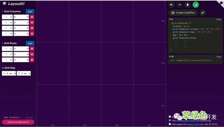Click the 'New Product!' text
The width and height of the screenshot is (224, 127).
pyautogui.click(x=12, y=118)
